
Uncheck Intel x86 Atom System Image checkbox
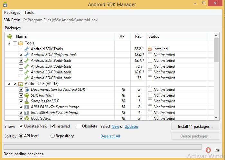(x=21, y=113)
